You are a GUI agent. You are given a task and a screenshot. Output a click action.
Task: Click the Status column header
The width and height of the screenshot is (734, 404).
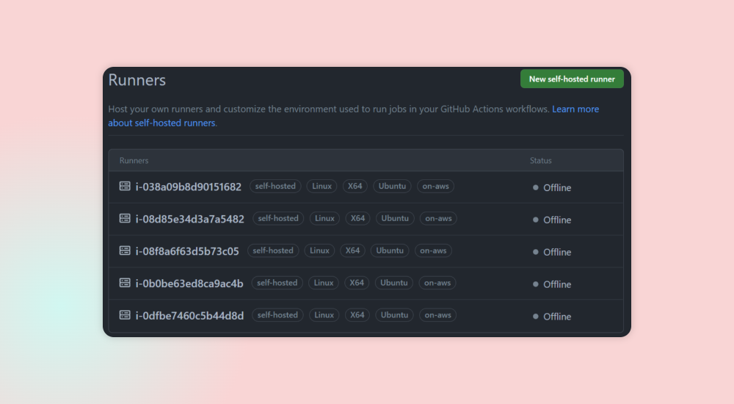[x=541, y=160]
